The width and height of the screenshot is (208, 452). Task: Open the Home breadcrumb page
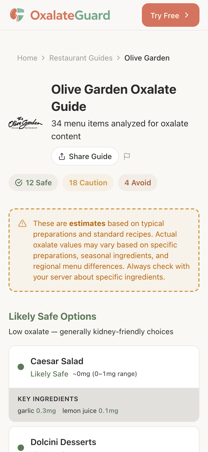click(x=27, y=58)
